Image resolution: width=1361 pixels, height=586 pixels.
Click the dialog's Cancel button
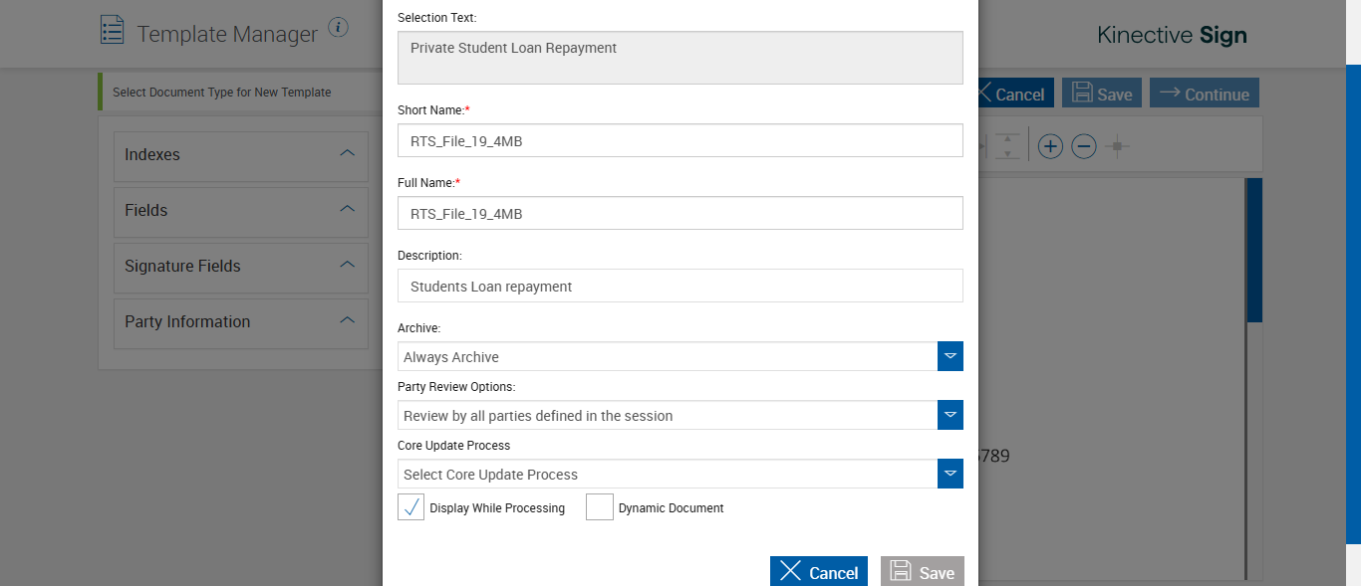tap(819, 572)
